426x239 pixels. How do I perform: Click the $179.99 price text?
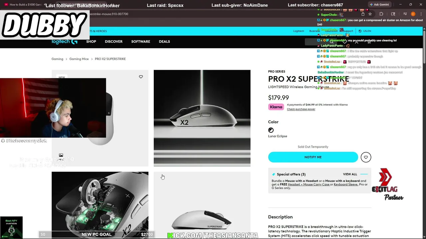[x=279, y=98]
